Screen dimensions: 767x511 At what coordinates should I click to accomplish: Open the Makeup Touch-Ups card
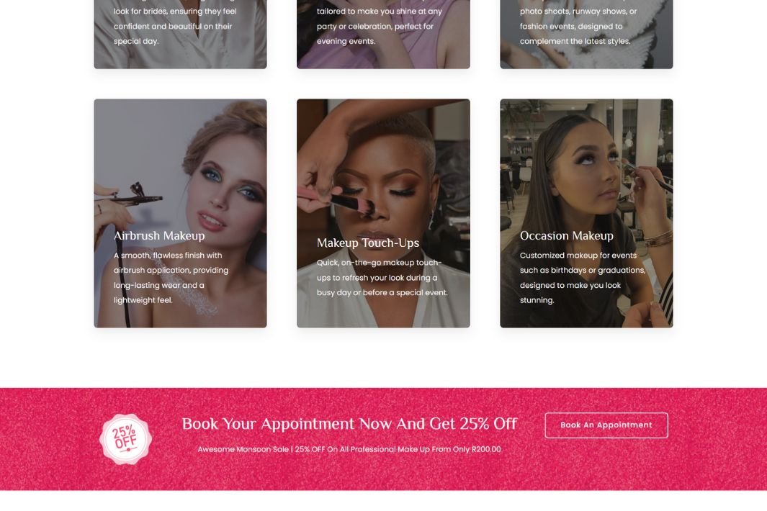(x=383, y=213)
